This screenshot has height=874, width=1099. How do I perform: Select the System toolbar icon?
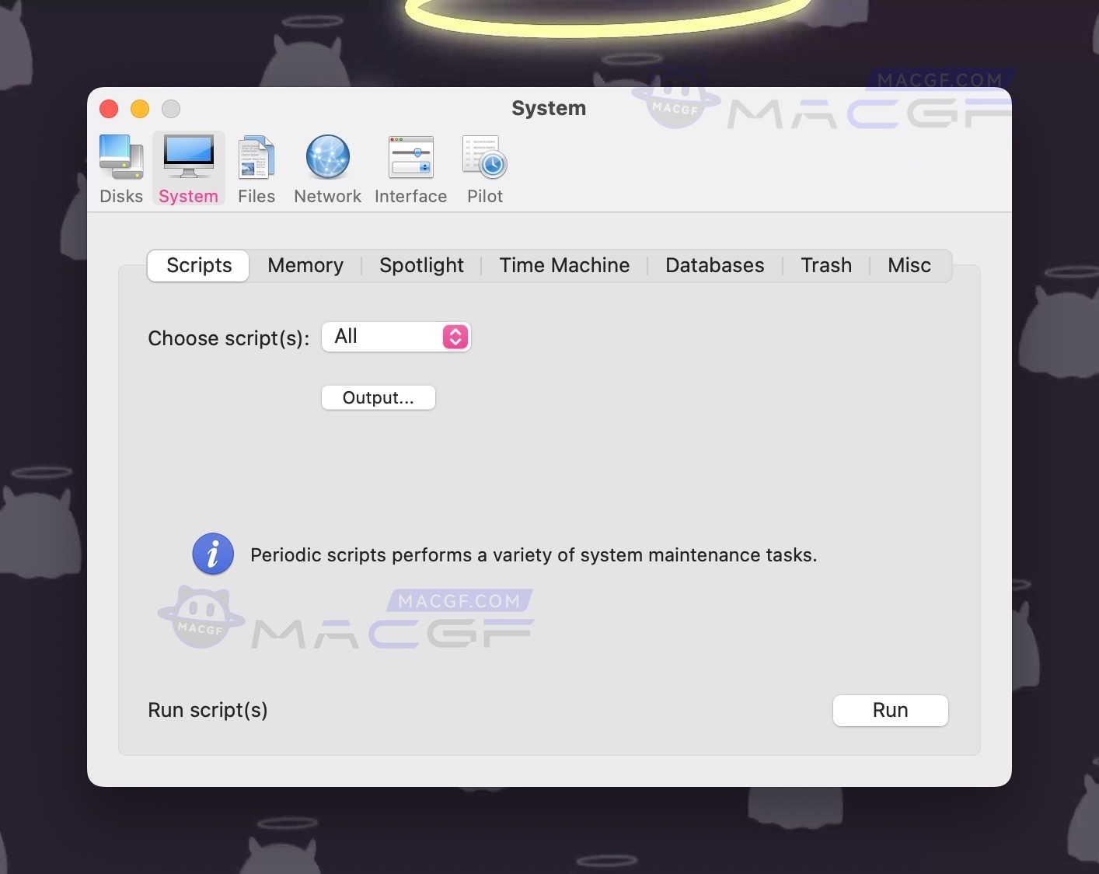click(188, 167)
